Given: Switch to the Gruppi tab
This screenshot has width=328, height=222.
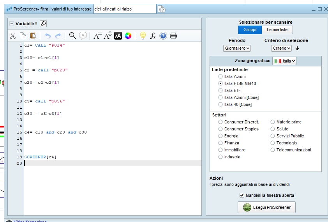Looking at the screenshot, I should point(250,30).
